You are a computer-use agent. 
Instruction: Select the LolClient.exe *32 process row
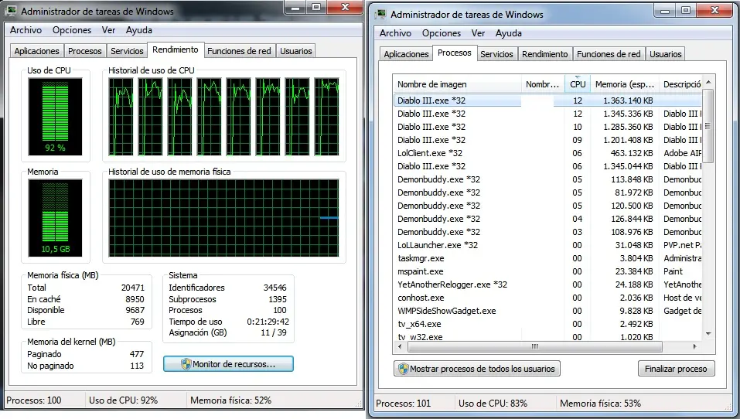(x=429, y=153)
